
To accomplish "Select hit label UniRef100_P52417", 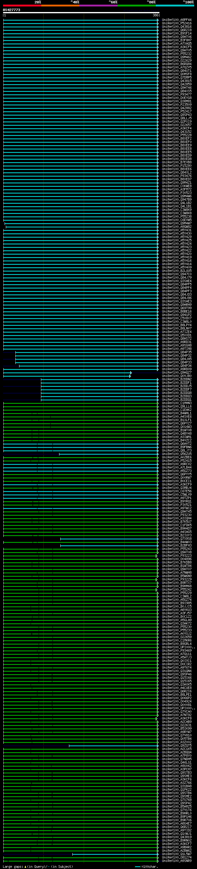I will (177, 111).
